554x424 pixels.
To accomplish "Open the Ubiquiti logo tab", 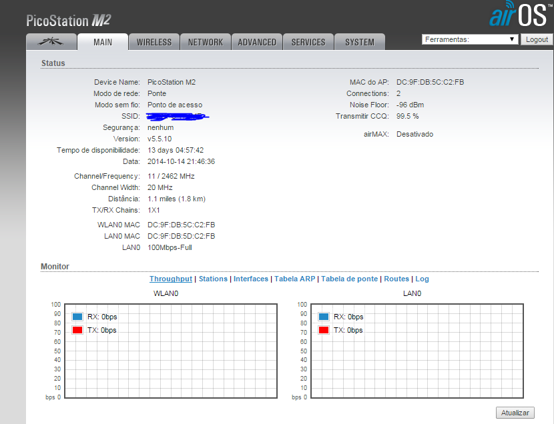I will [51, 41].
